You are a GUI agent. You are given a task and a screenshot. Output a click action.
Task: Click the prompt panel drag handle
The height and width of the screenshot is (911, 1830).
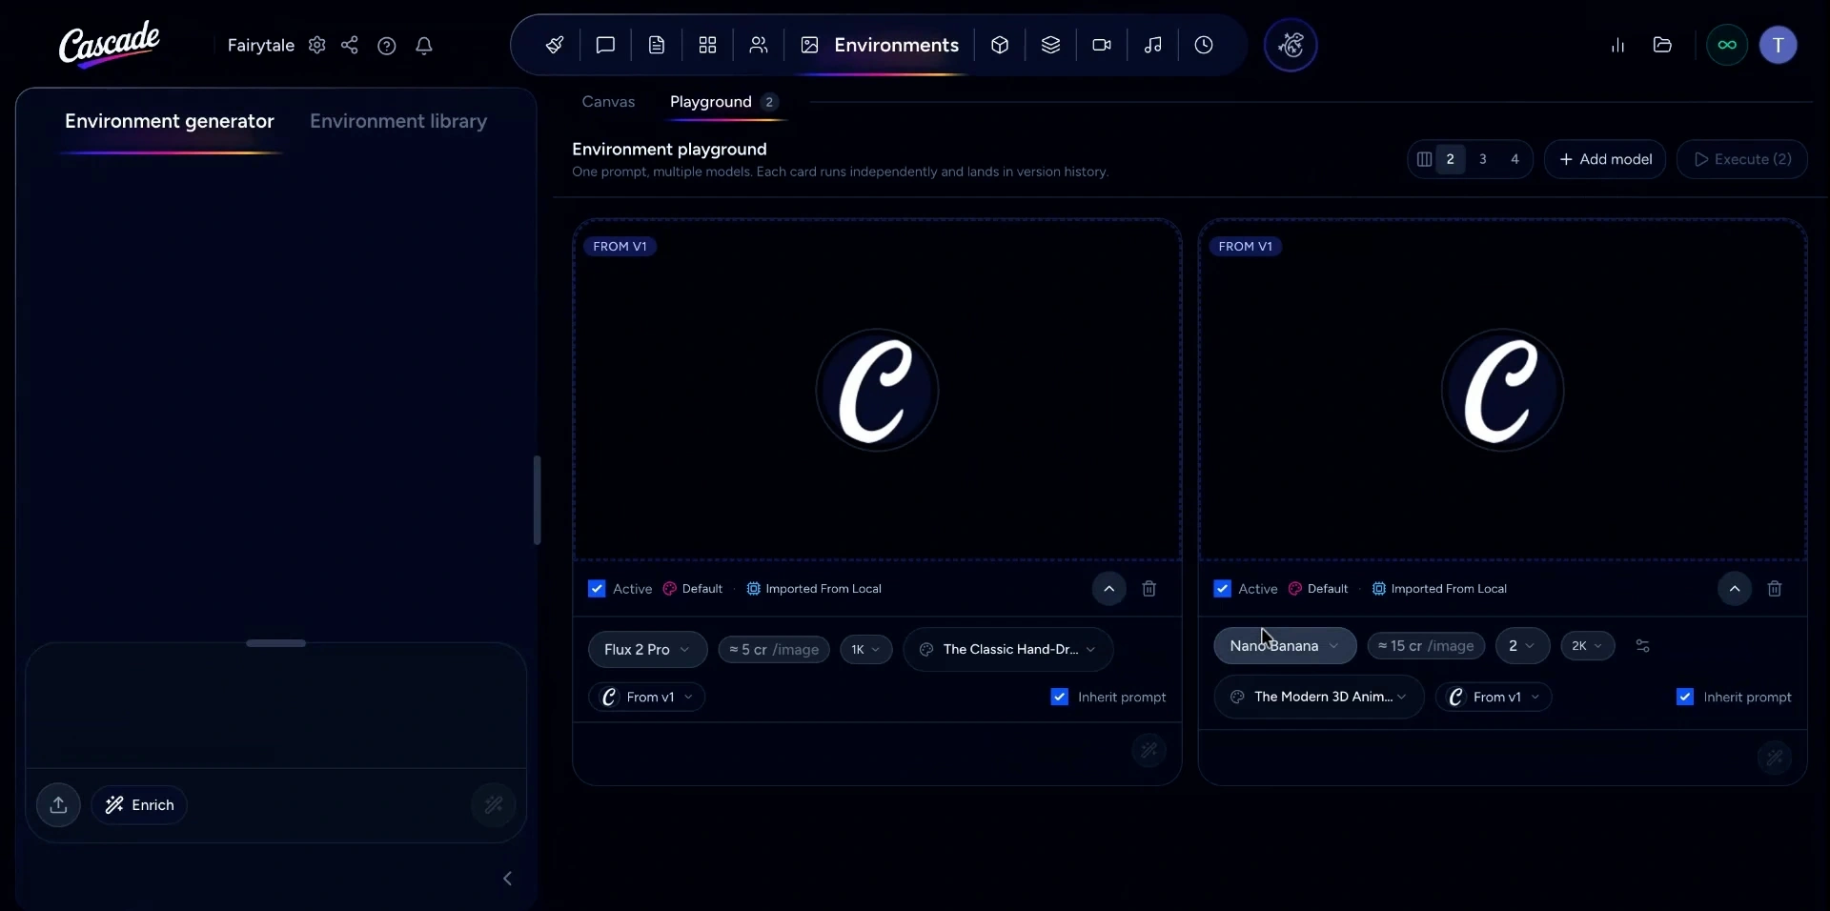[x=275, y=643]
